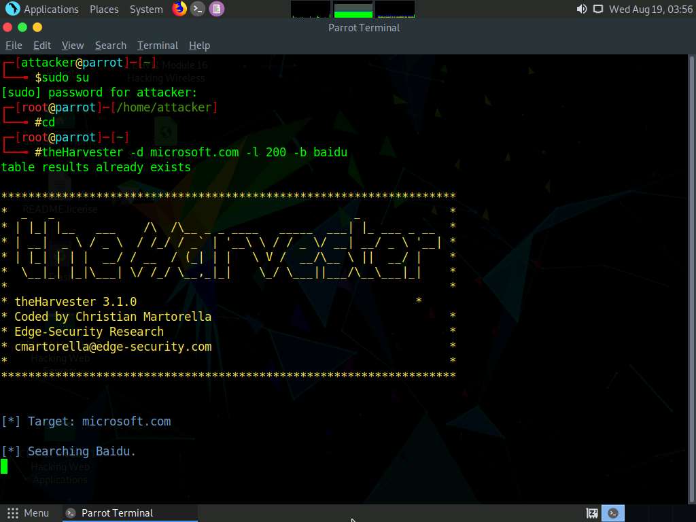The image size is (696, 522).
Task: Click the terminal vertical scrollbar
Action: point(691,279)
